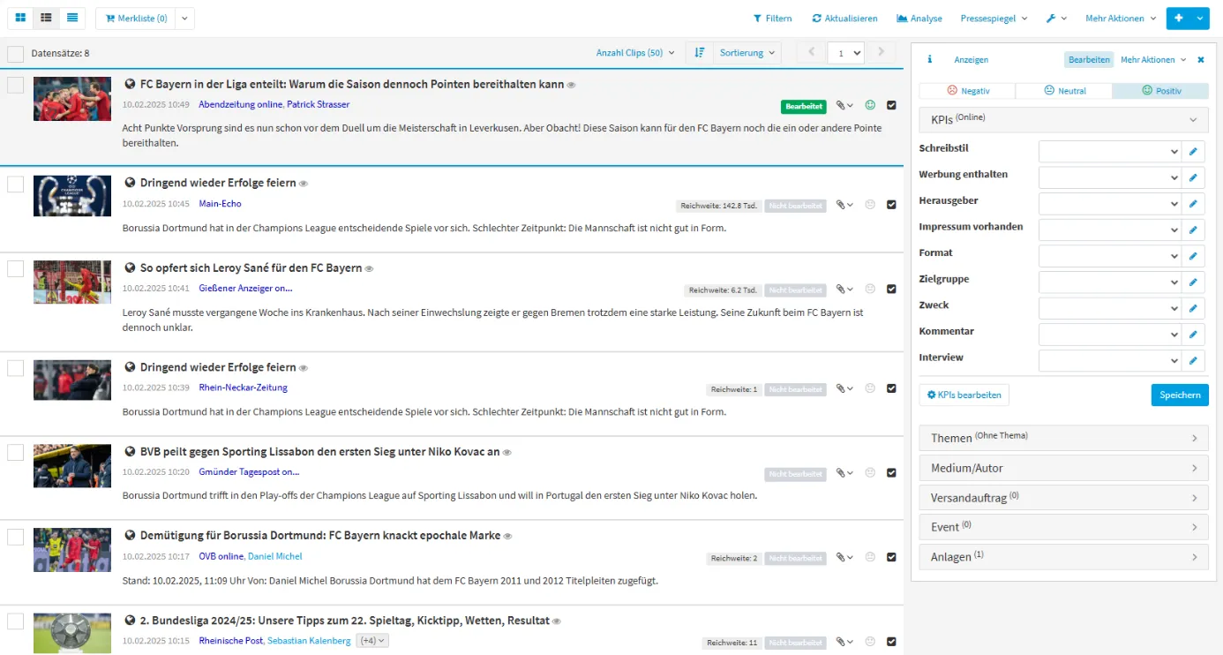Open the Anzahl Clips (50) dropdown
This screenshot has height=655, width=1223.
(634, 53)
